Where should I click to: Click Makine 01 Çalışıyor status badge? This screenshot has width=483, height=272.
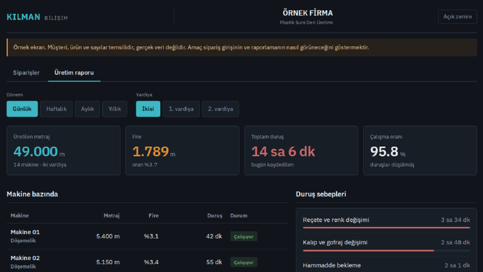click(x=244, y=237)
